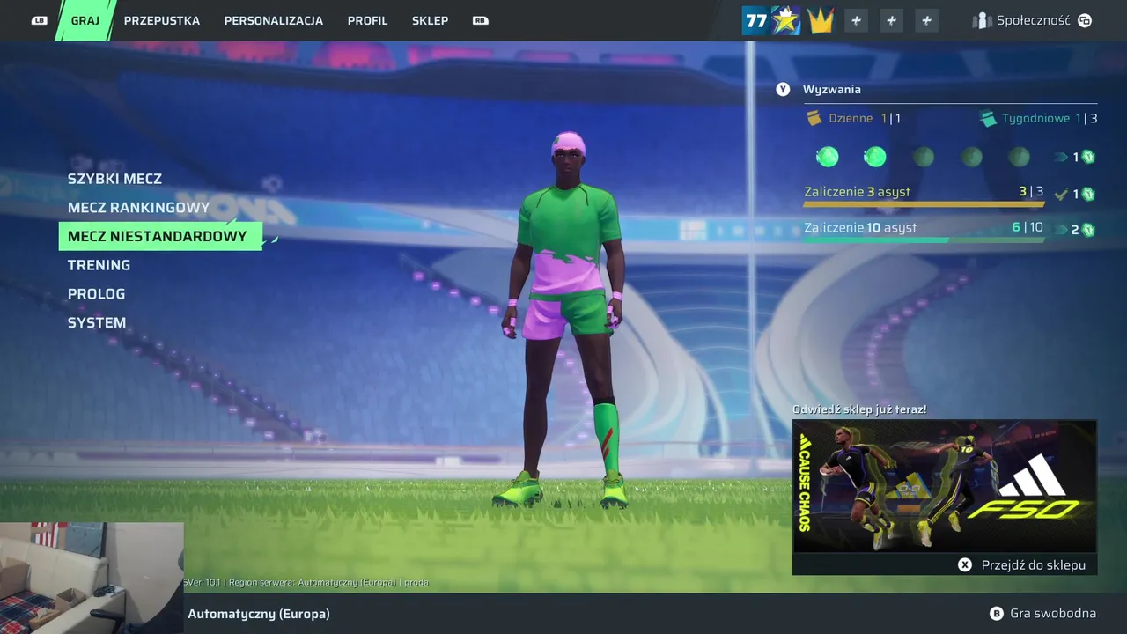Click the SVer 10.1 version line

pos(306,583)
